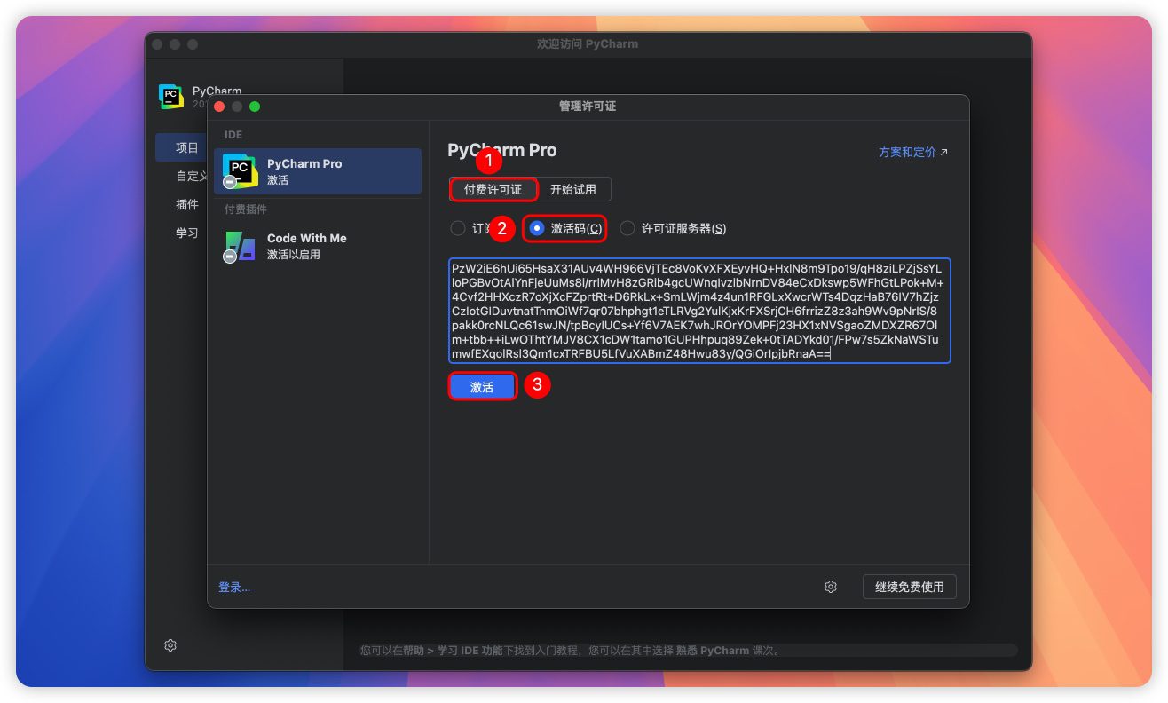Switch to the 开始试用 tab

pyautogui.click(x=573, y=189)
